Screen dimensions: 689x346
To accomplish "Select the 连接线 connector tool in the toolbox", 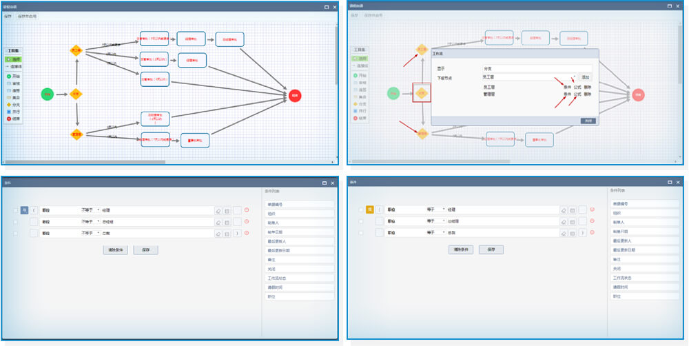I will [x=14, y=66].
